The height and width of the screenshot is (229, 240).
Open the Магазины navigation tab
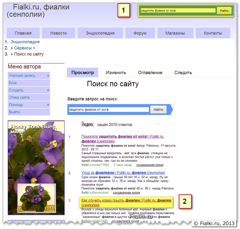coord(175,33)
